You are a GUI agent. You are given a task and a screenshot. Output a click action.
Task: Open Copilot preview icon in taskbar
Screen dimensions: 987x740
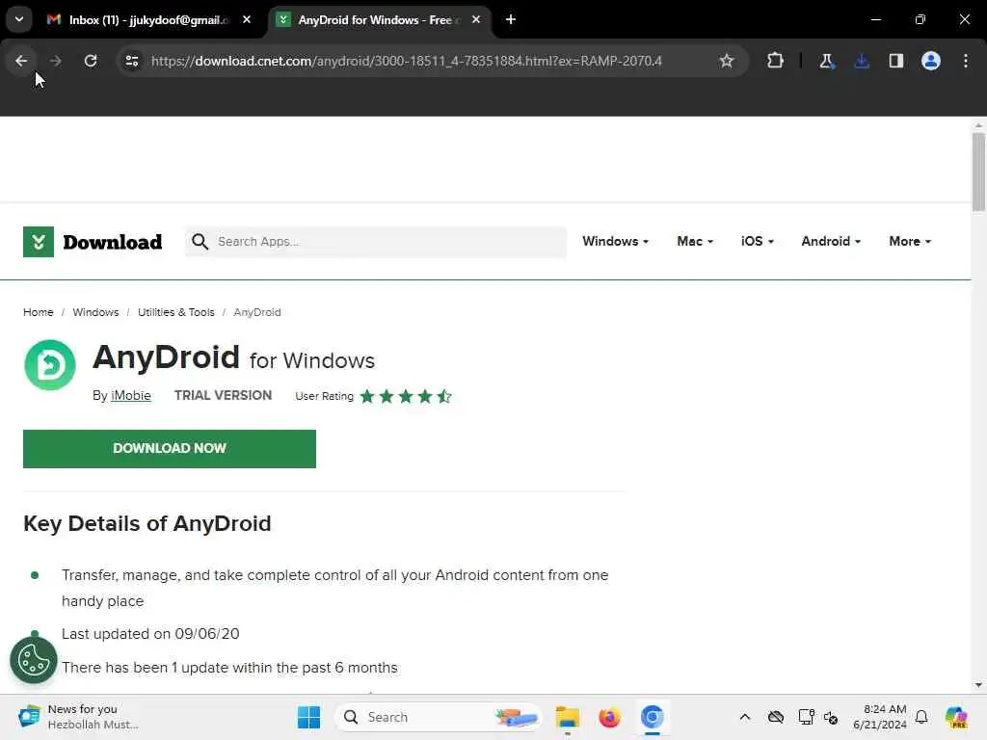click(x=956, y=717)
